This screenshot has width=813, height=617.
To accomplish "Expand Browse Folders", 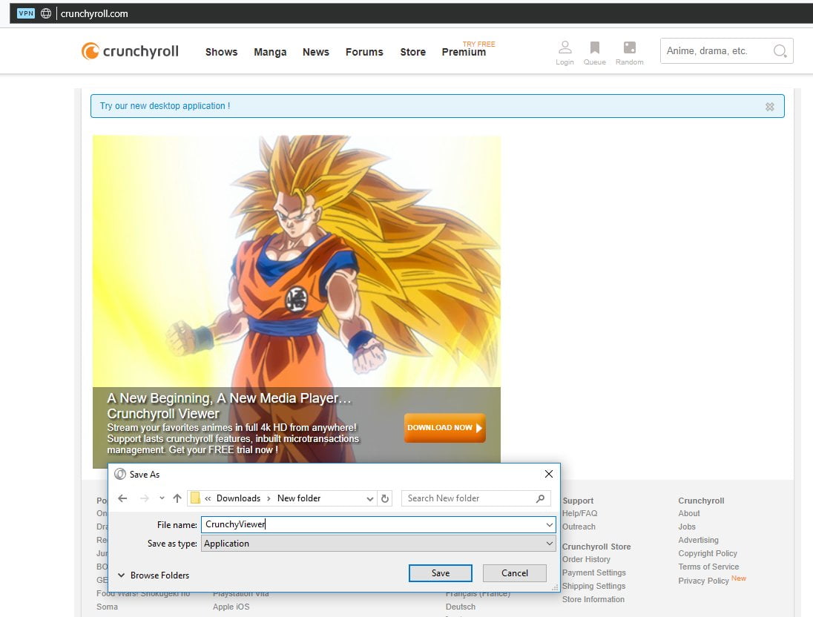I will 154,575.
